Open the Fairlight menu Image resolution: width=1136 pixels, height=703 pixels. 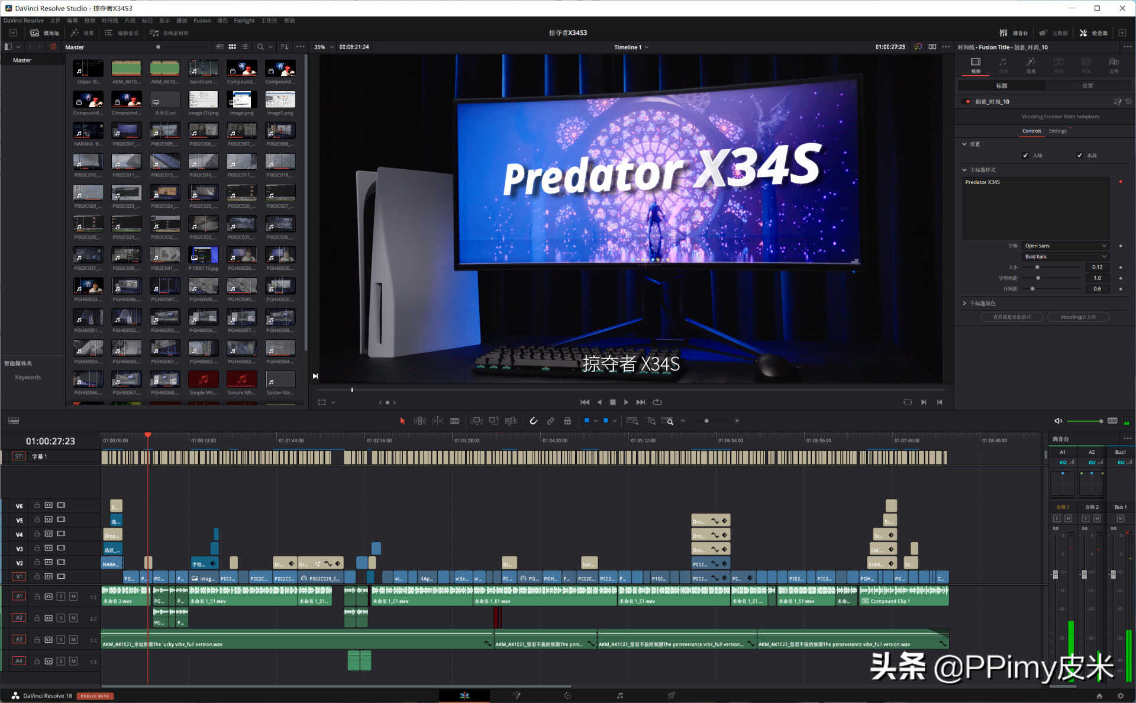tap(244, 20)
